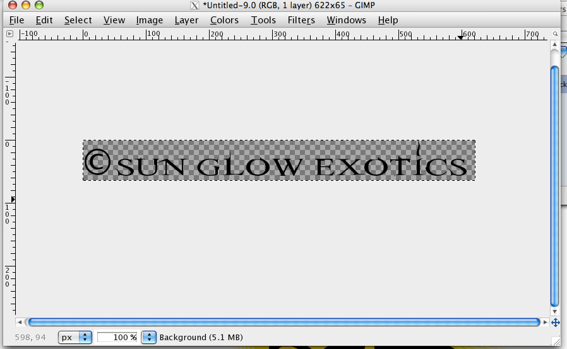Click the copyright symbol on the canvas
Viewport: 567px width, 349px height.
97,162
